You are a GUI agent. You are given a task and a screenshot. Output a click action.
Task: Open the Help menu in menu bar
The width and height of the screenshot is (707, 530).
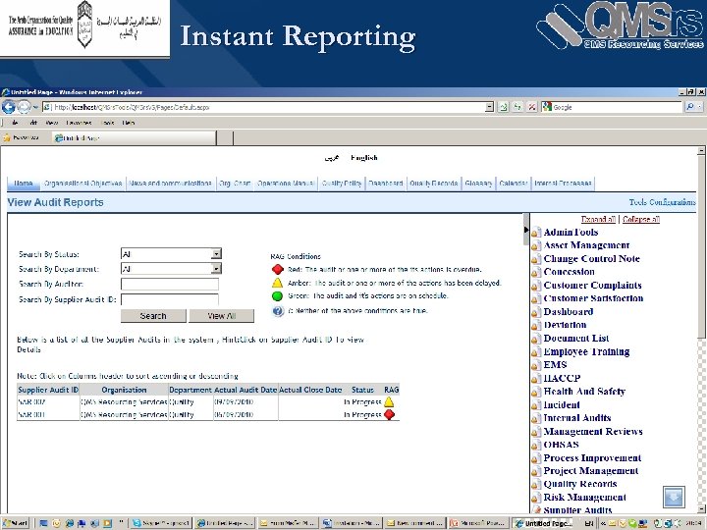(129, 123)
